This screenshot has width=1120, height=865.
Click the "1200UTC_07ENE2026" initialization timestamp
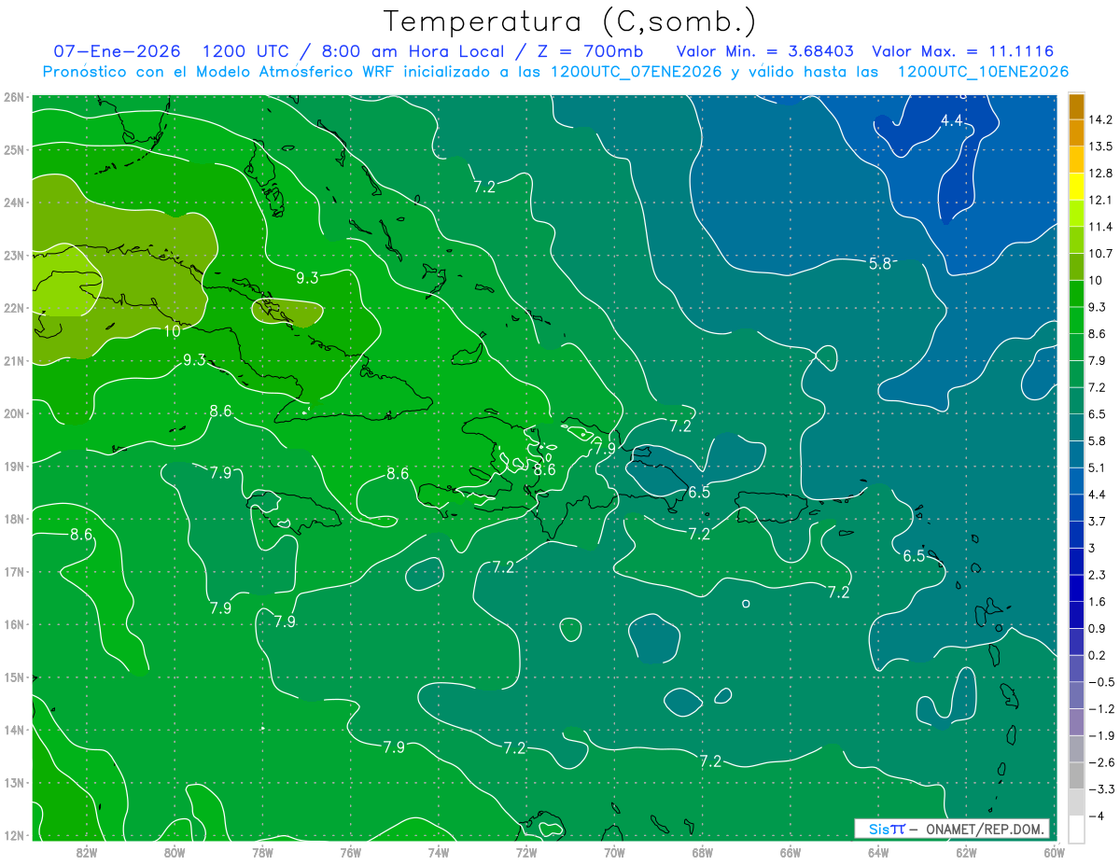(637, 72)
